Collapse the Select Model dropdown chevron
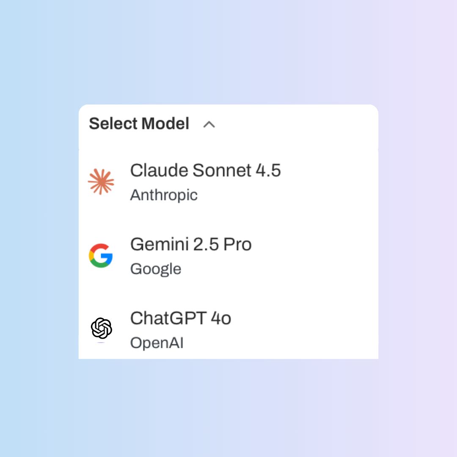Image resolution: width=457 pixels, height=457 pixels. [209, 124]
